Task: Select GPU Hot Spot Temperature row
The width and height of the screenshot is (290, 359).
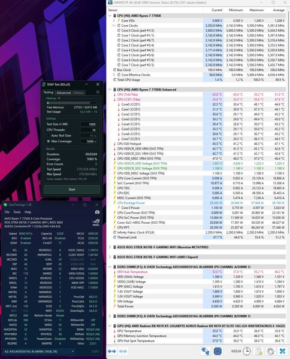Action: click(x=197, y=340)
